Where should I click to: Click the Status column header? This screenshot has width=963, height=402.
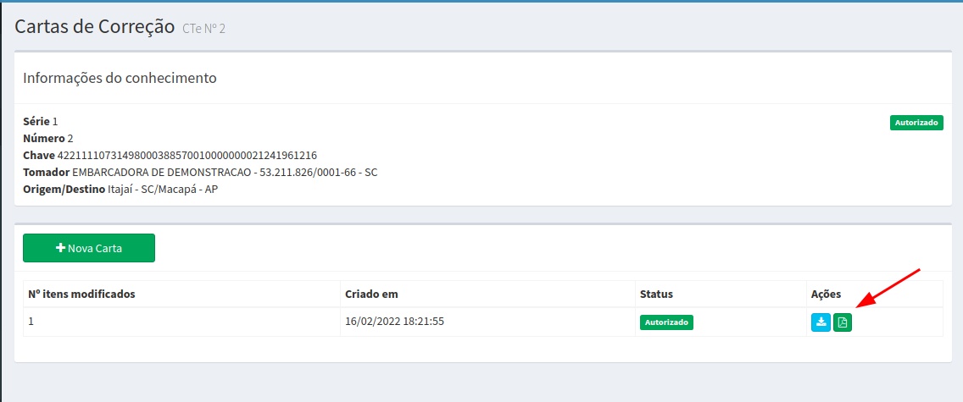tap(656, 294)
